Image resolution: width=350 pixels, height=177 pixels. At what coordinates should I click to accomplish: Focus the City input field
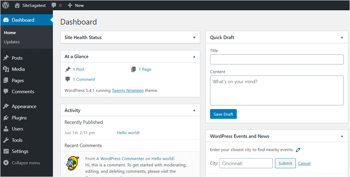[246, 163]
